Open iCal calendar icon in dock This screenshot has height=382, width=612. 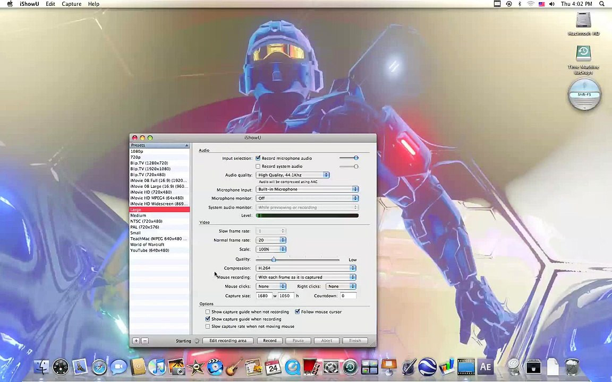(x=273, y=367)
